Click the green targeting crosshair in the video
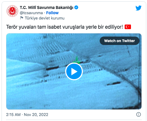The width and height of the screenshot is (147, 121). (x=77, y=60)
